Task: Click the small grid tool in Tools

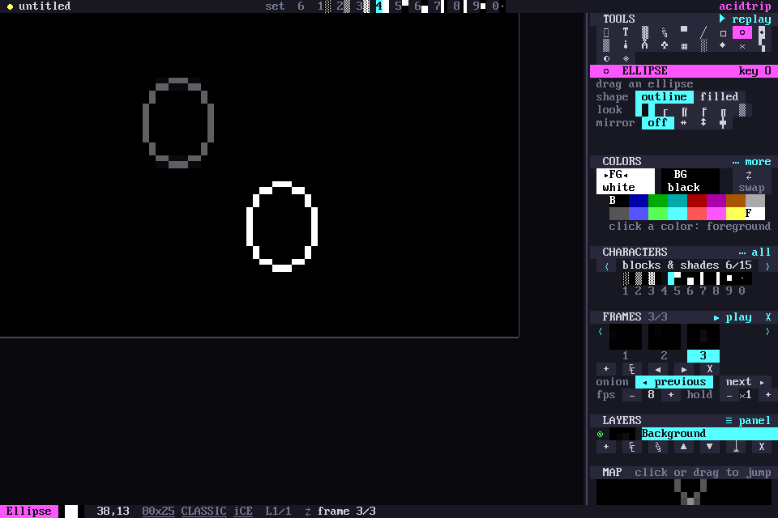Action: click(684, 46)
